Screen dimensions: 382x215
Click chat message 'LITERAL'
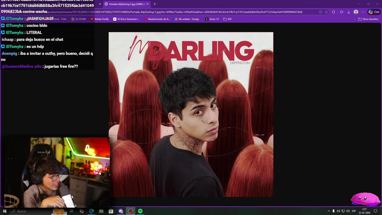(34, 33)
